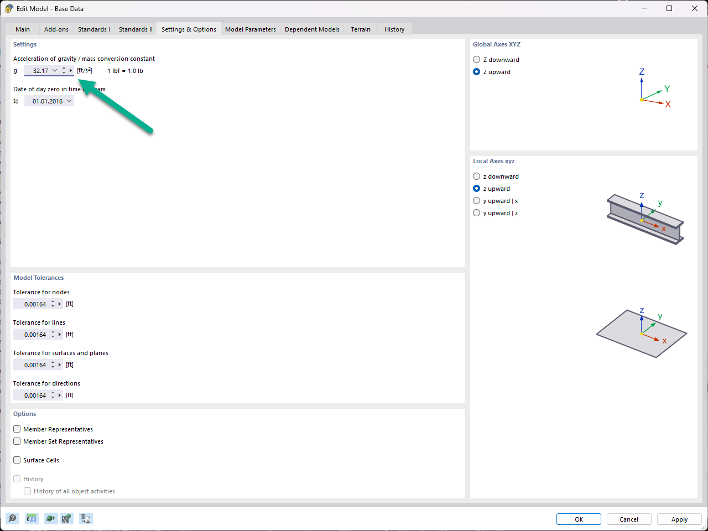Image resolution: width=708 pixels, height=531 pixels.
Task: Expand Tolerance for lines arrow menu
Action: 60,335
